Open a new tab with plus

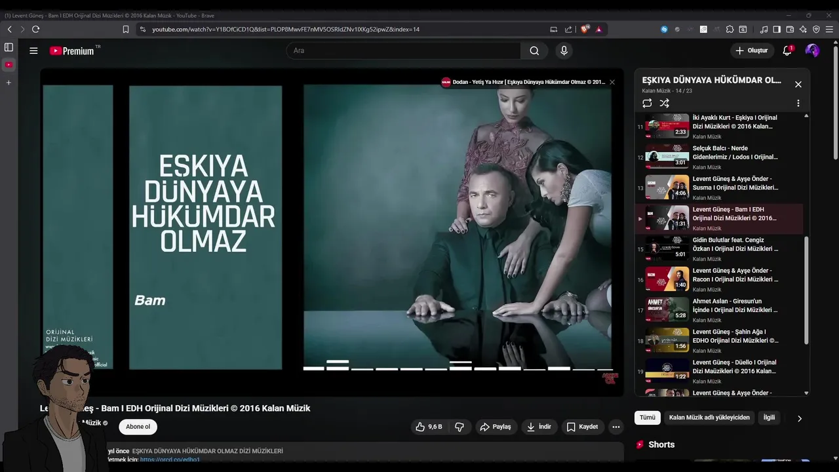pyautogui.click(x=9, y=83)
